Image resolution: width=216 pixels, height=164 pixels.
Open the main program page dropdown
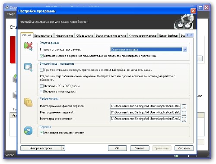[x=185, y=50]
